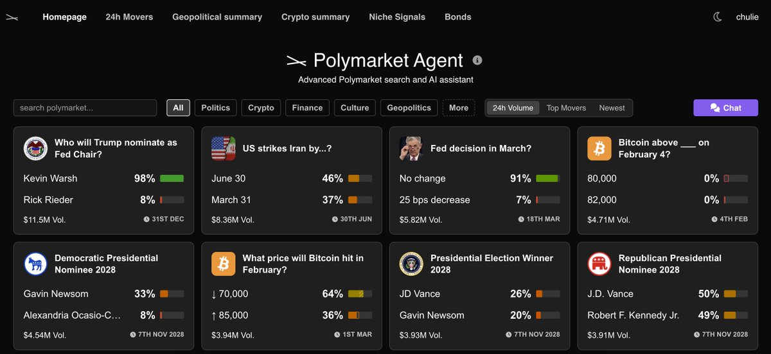Go to Crypto summary page
This screenshot has width=771, height=354.
315,17
